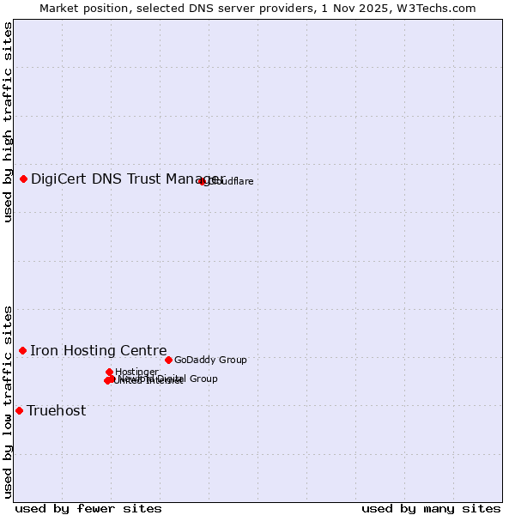Image resolution: width=515 pixels, height=515 pixels.
Task: Select the Cloudflare data point marker
Action: pyautogui.click(x=203, y=181)
